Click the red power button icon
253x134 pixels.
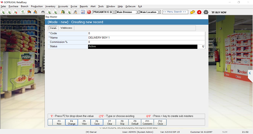[89, 12]
